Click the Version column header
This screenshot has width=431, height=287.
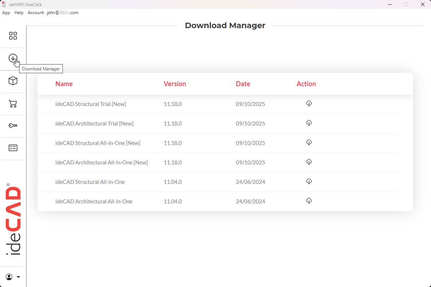click(x=175, y=84)
